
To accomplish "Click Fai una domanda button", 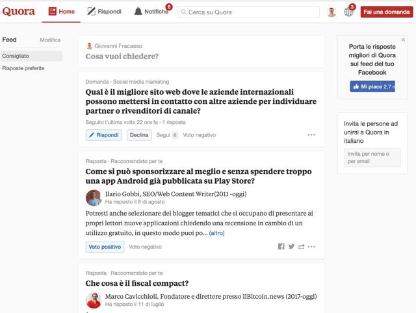I will [x=387, y=12].
